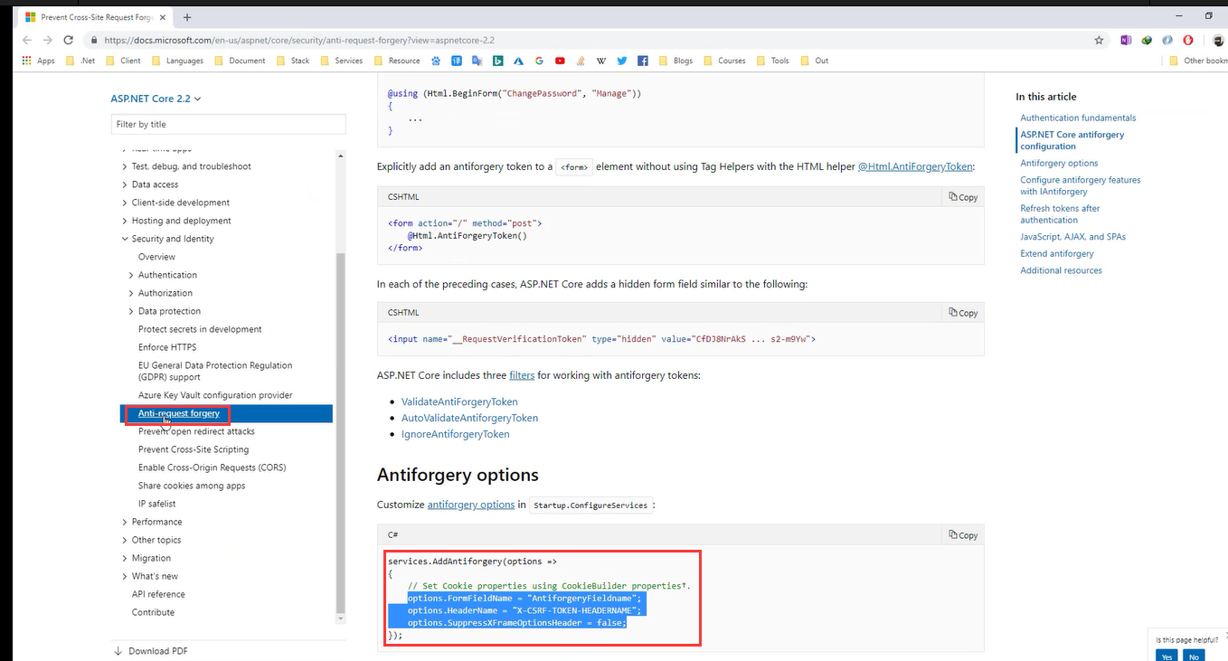Open the Languages bookmarks folder
The image size is (1228, 661).
(177, 61)
